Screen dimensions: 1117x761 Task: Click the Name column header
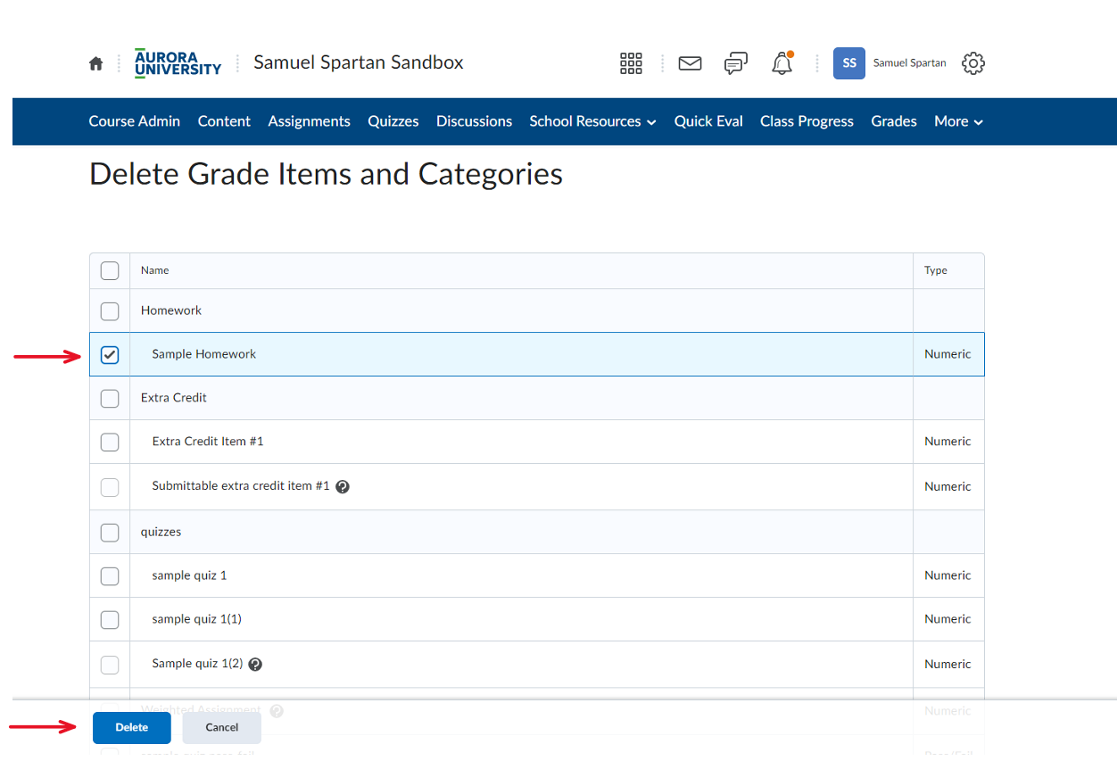click(155, 270)
